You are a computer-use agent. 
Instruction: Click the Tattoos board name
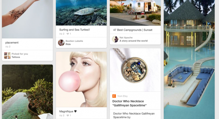[x=16, y=57]
